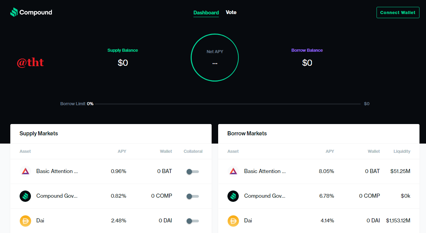The image size is (426, 233).
Task: Click the $51.25M liquidity value
Action: coord(400,171)
